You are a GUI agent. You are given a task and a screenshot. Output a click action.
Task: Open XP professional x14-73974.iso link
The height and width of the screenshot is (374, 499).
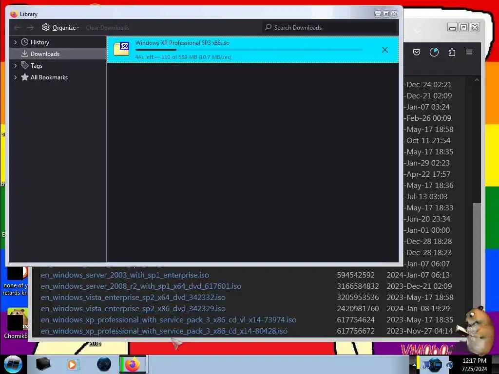[168, 319]
